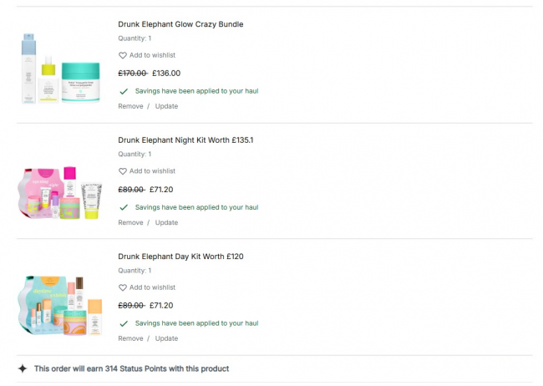Image resolution: width=543 pixels, height=386 pixels.
Task: Click heart icon for Glow Crazy Bundle
Action: [x=123, y=55]
